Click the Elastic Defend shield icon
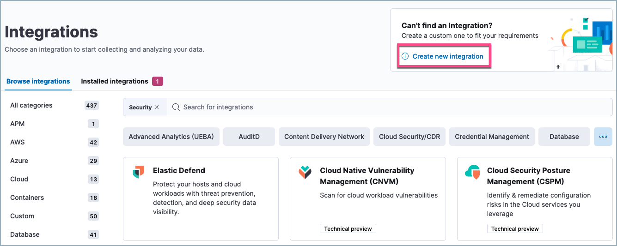This screenshot has height=246, width=617. (x=138, y=172)
